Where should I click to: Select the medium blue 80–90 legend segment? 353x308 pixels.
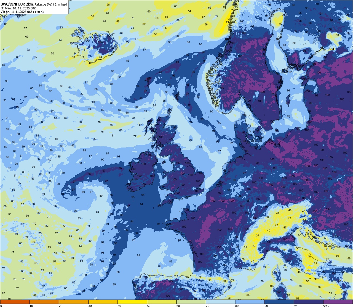pos(250,302)
